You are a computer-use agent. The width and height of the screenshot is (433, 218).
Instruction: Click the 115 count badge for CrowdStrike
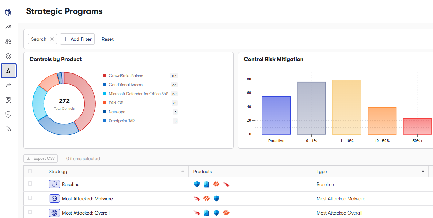point(174,76)
